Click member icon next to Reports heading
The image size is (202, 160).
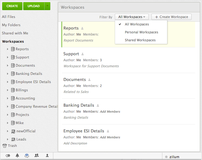tap(82, 28)
